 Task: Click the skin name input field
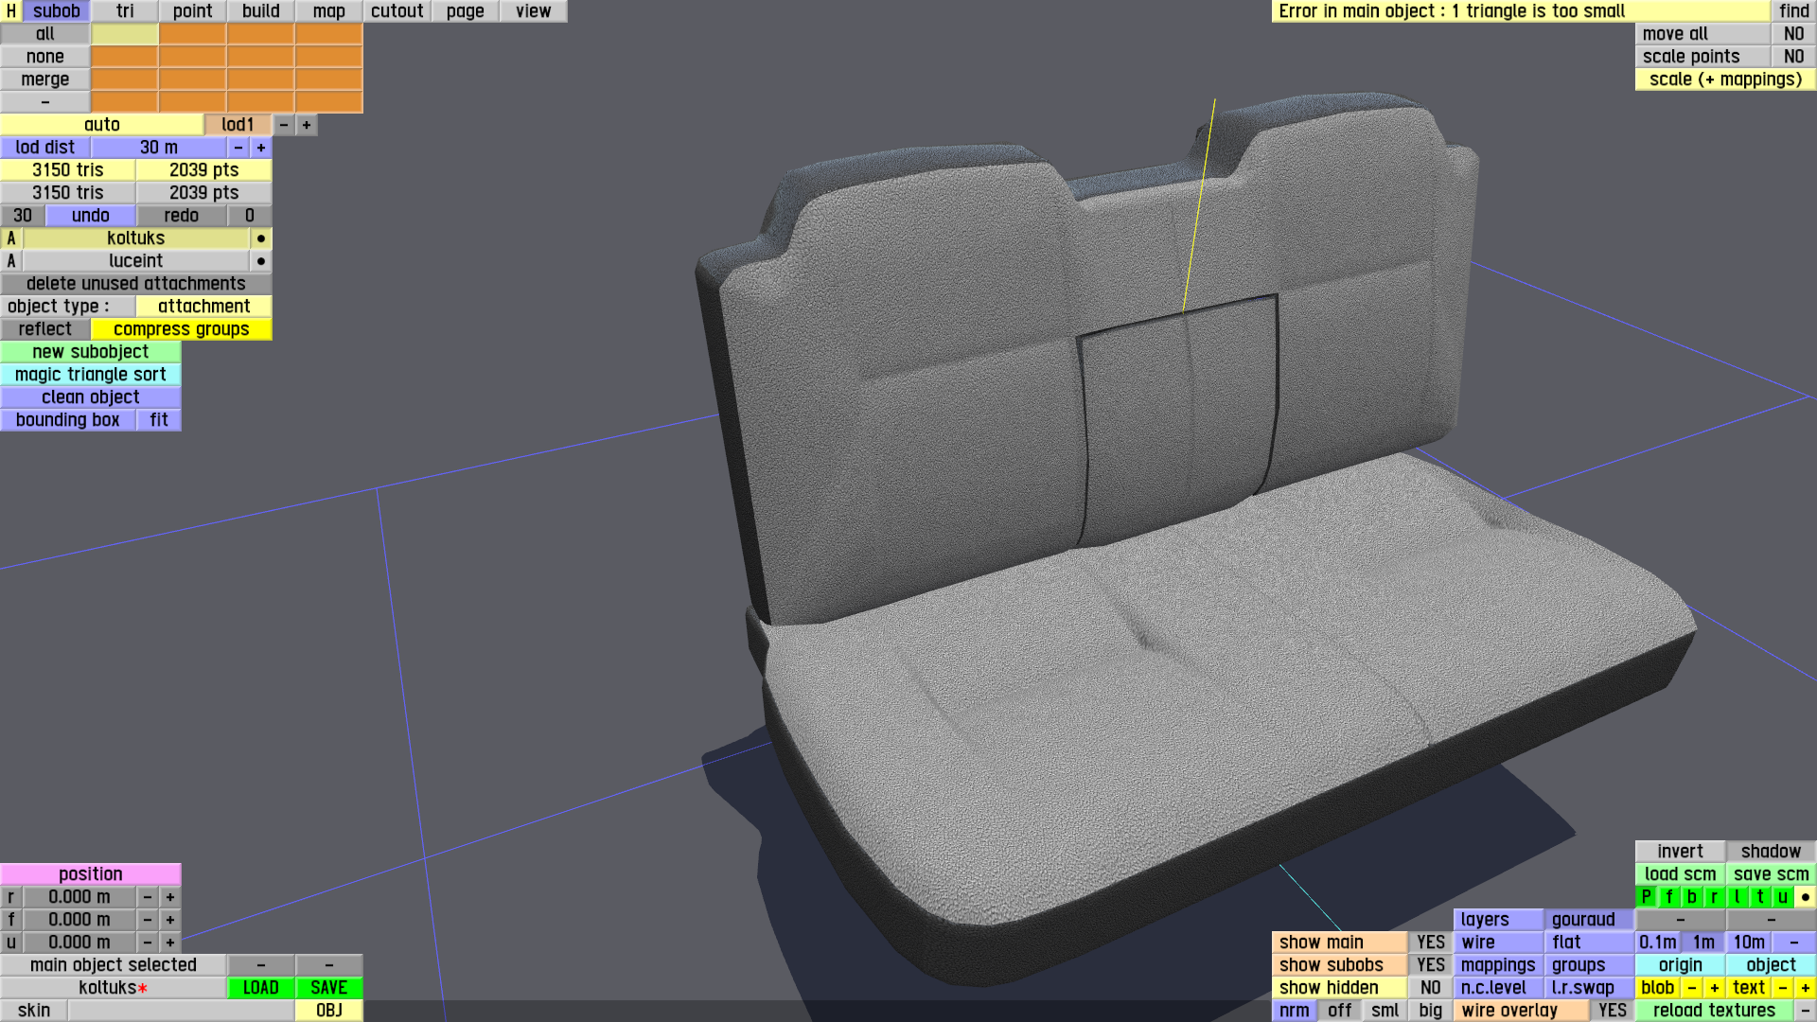(x=181, y=1010)
